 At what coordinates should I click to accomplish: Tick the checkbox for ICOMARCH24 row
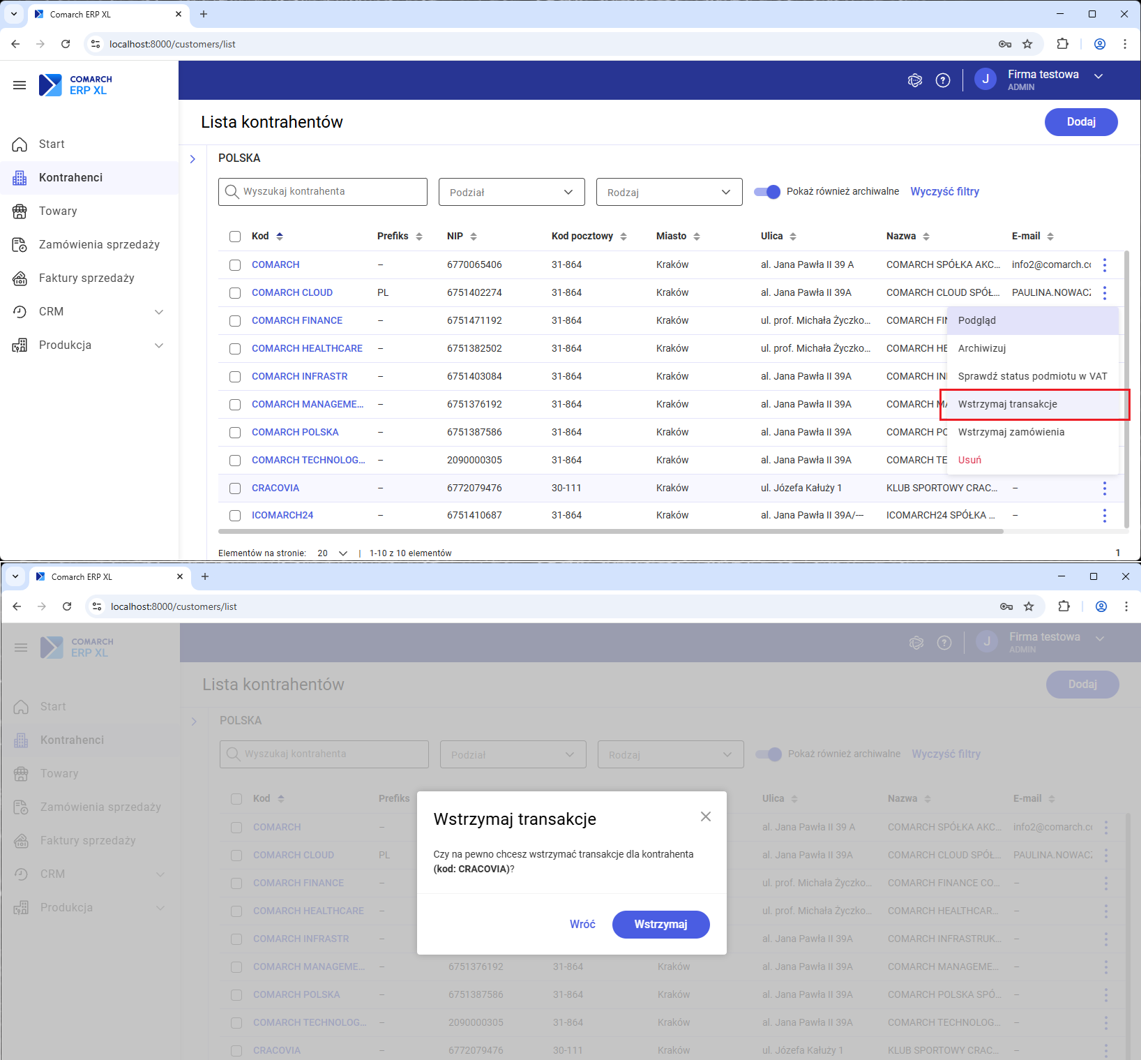235,516
